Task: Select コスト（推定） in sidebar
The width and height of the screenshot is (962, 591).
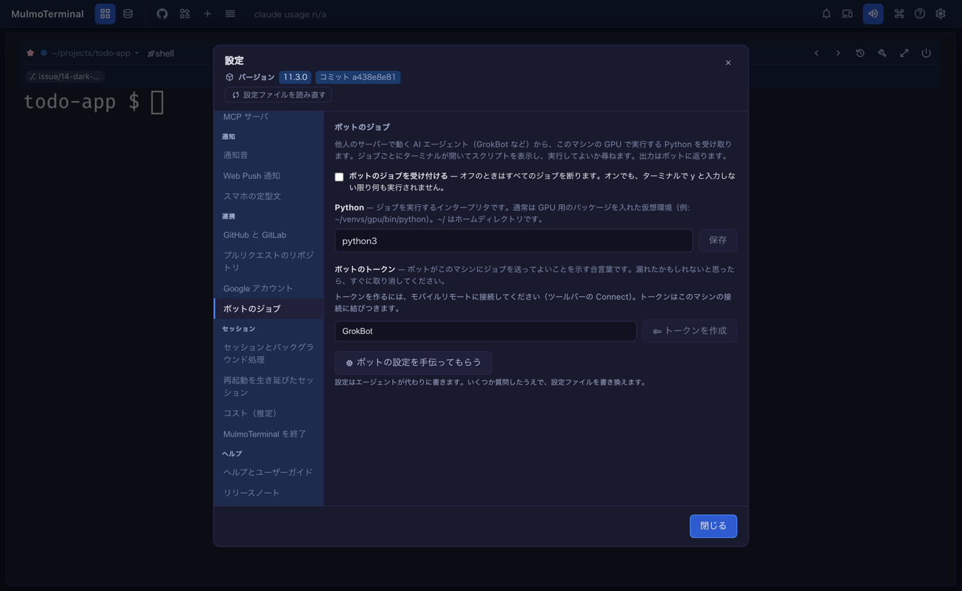Action: coord(269,414)
